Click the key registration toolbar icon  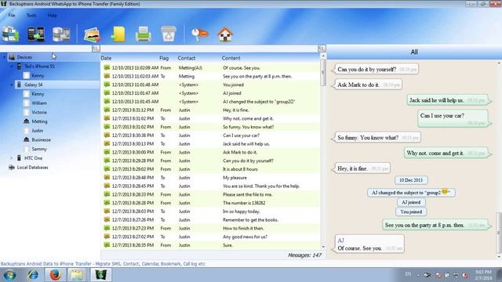[200, 34]
